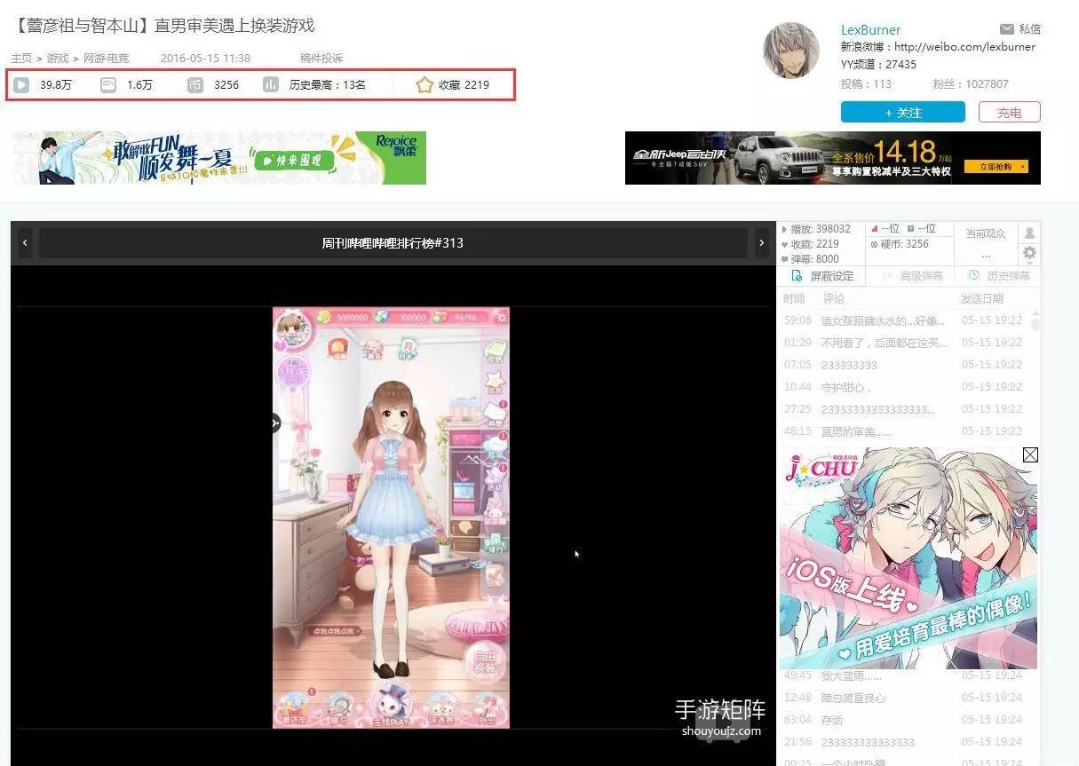This screenshot has height=766, width=1079.
Task: Click the 私信 message link
Action: [x=1029, y=29]
